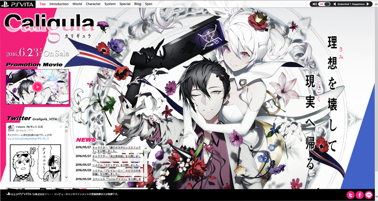Open the Special section
Screen dimensions: 378x201
coord(125,4)
